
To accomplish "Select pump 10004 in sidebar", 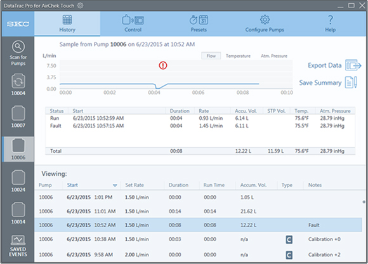I will tap(18, 84).
